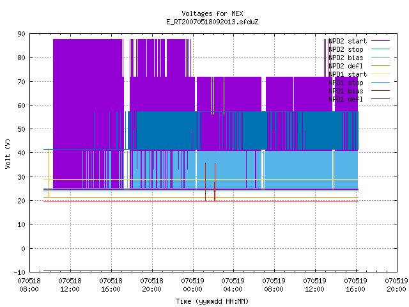Click the black NPD1 defl legend line
Screen dimensions: 409x307
[x=380, y=99]
